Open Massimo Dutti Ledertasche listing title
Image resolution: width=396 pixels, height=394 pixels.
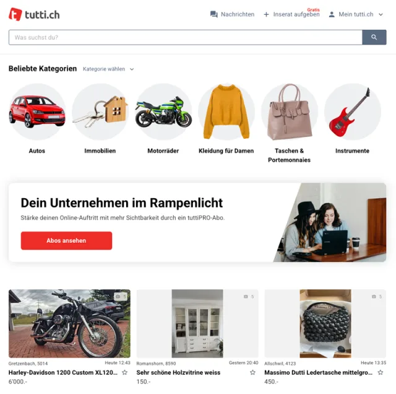click(318, 372)
